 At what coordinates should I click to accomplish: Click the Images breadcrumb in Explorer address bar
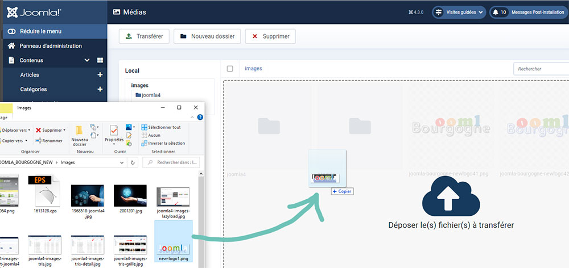click(68, 162)
